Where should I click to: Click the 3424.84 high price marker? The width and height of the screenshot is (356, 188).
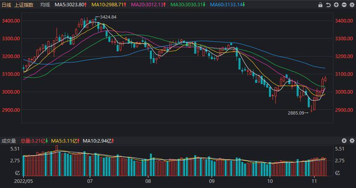(108, 17)
